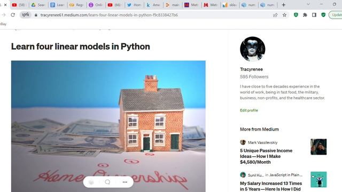Click the Sunil Ku... author name

(255, 175)
